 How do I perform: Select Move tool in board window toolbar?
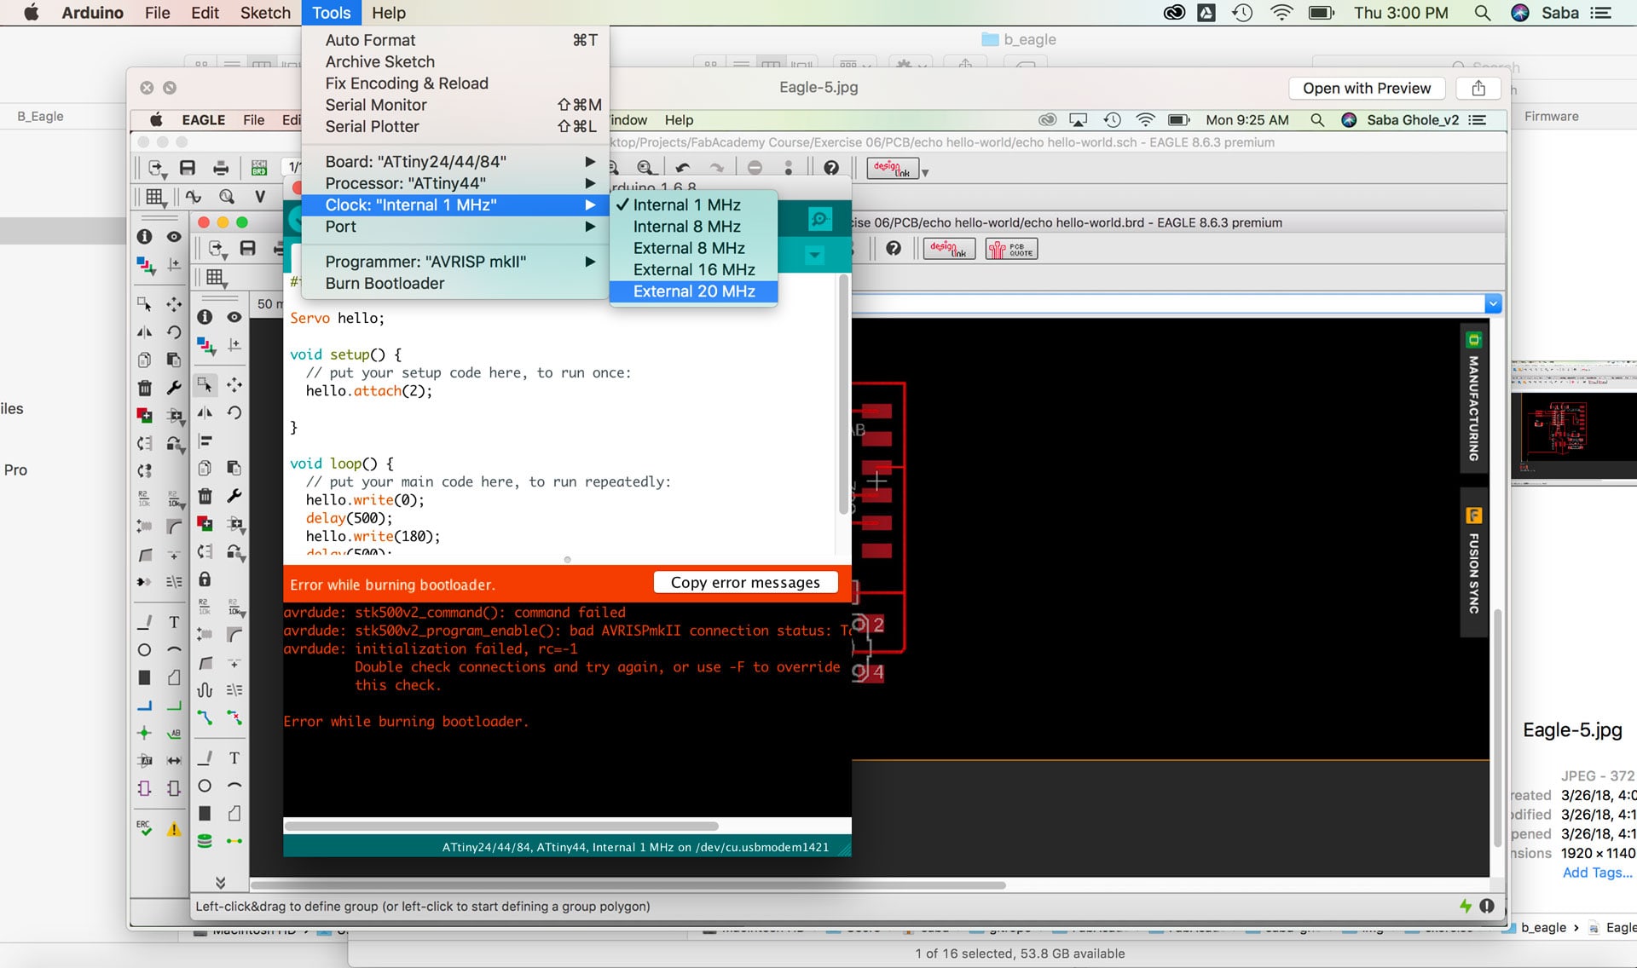234,385
